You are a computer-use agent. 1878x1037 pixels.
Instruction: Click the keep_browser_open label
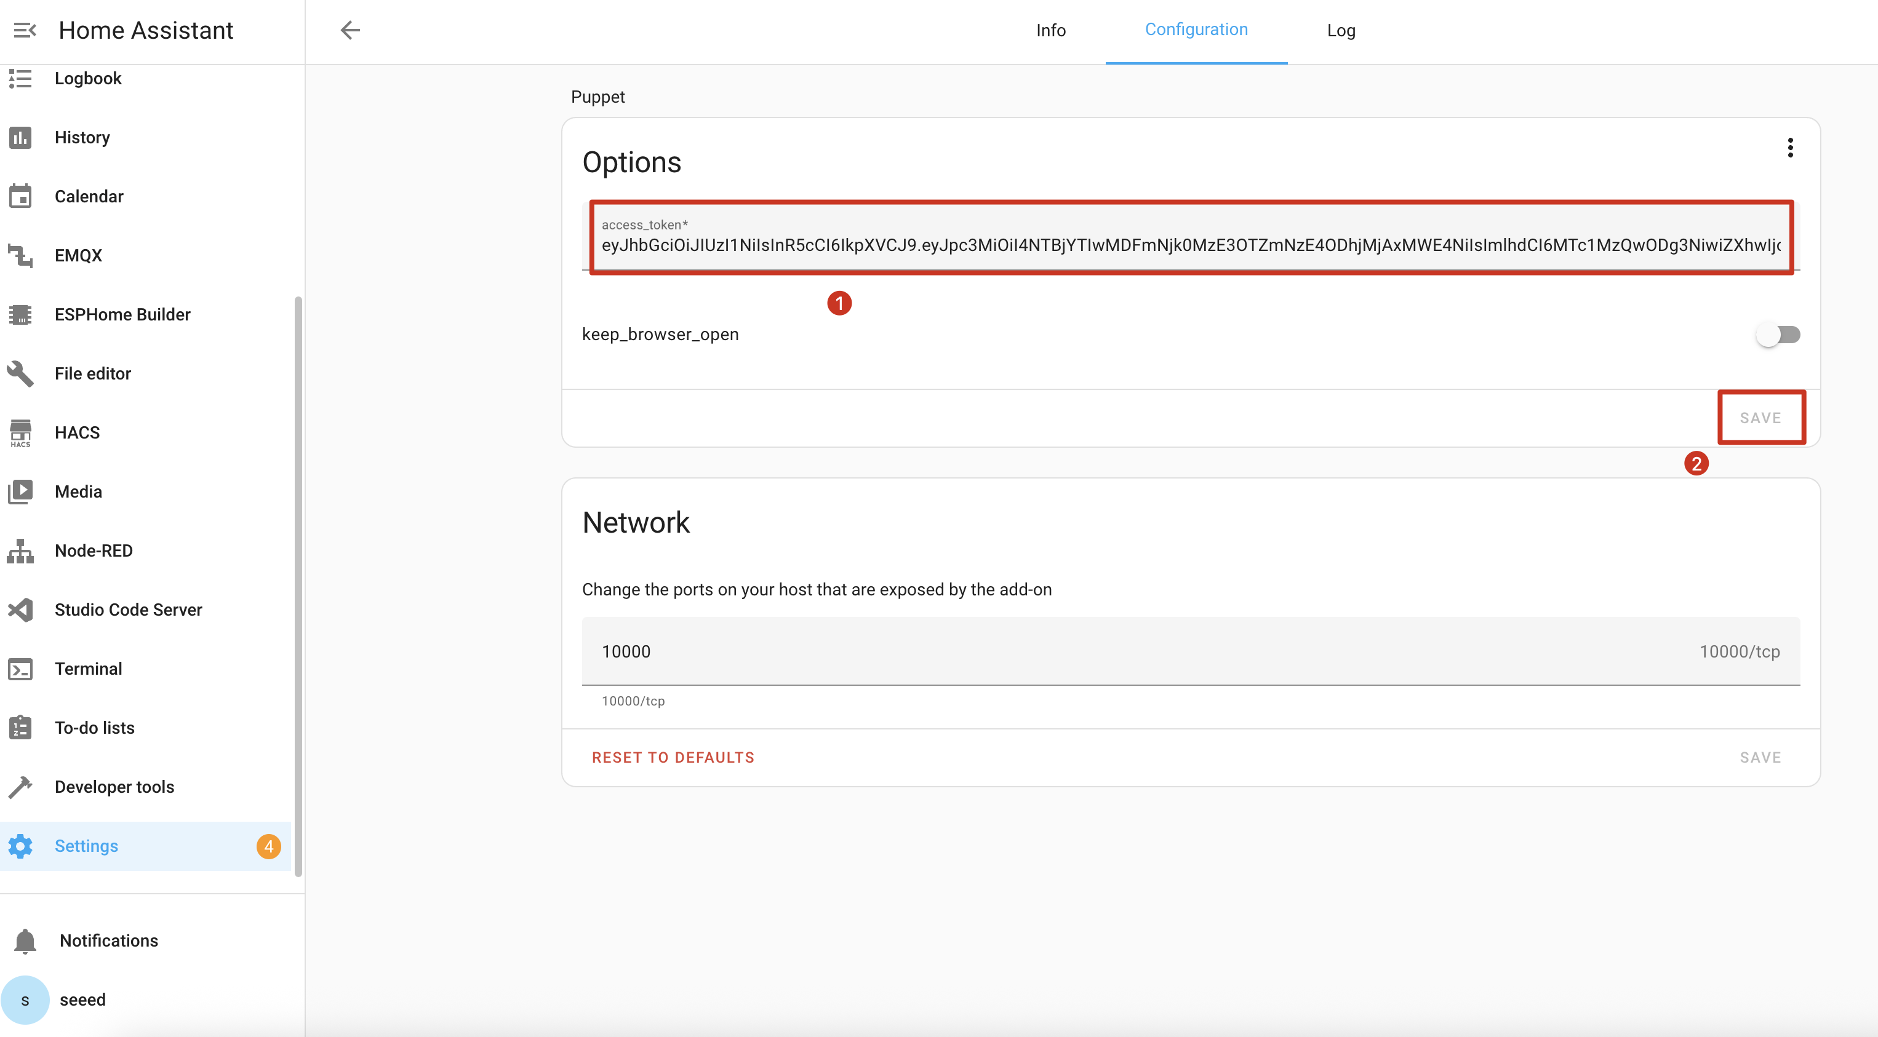(x=660, y=334)
